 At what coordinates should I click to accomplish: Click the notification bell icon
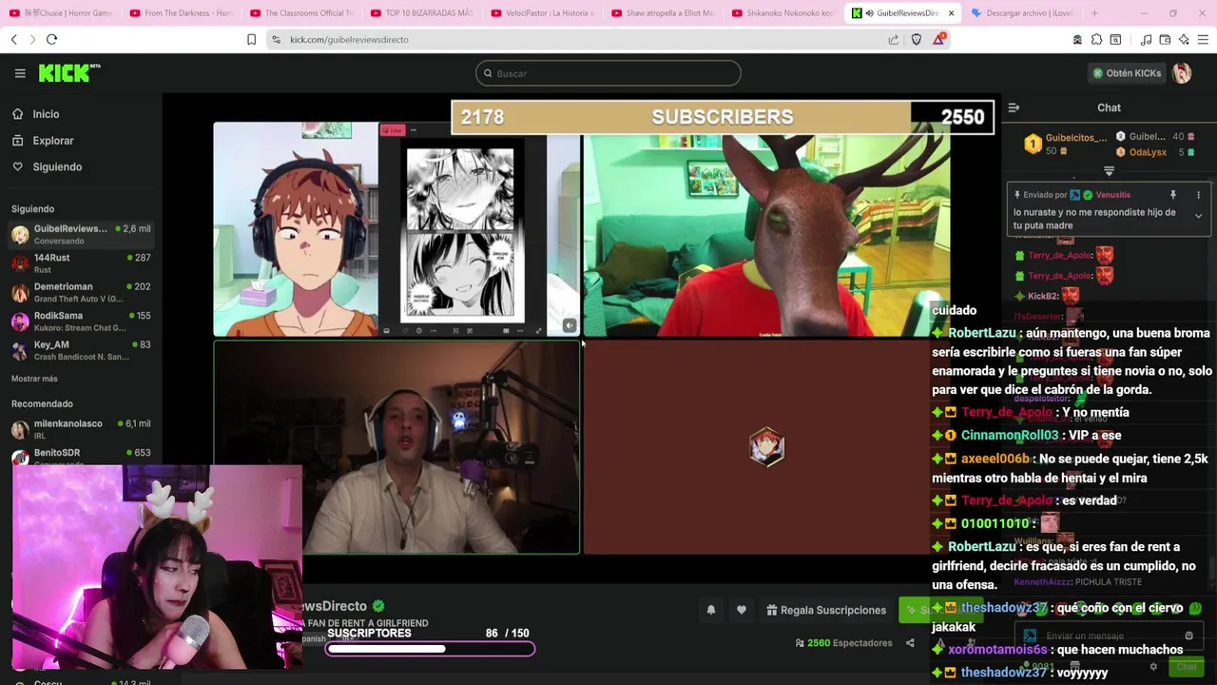tap(710, 610)
